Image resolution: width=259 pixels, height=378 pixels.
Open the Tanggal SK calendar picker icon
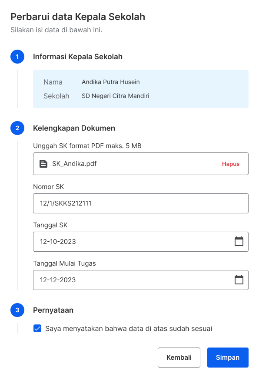click(239, 241)
